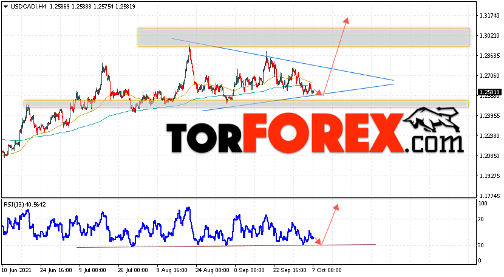Click the 10 Jun 2021 date label

click(16, 270)
